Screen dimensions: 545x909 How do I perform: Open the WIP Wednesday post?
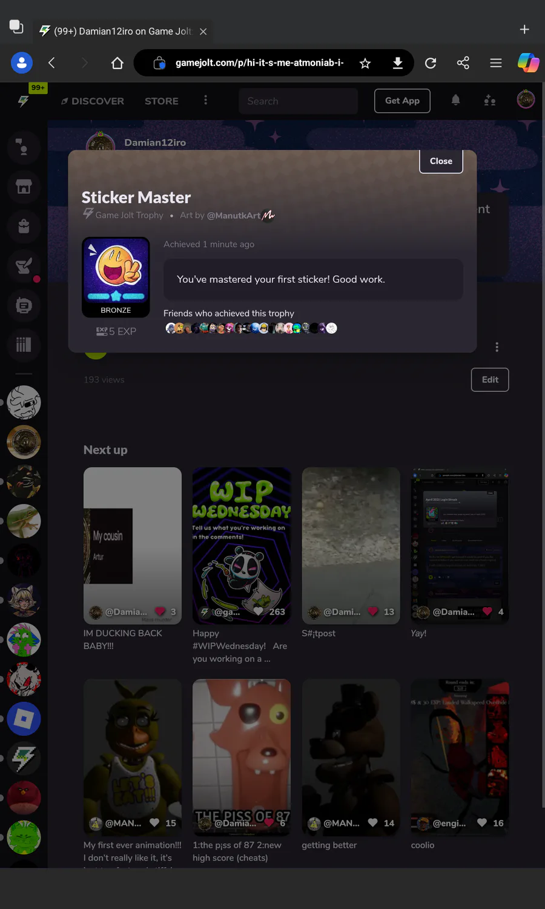[242, 545]
